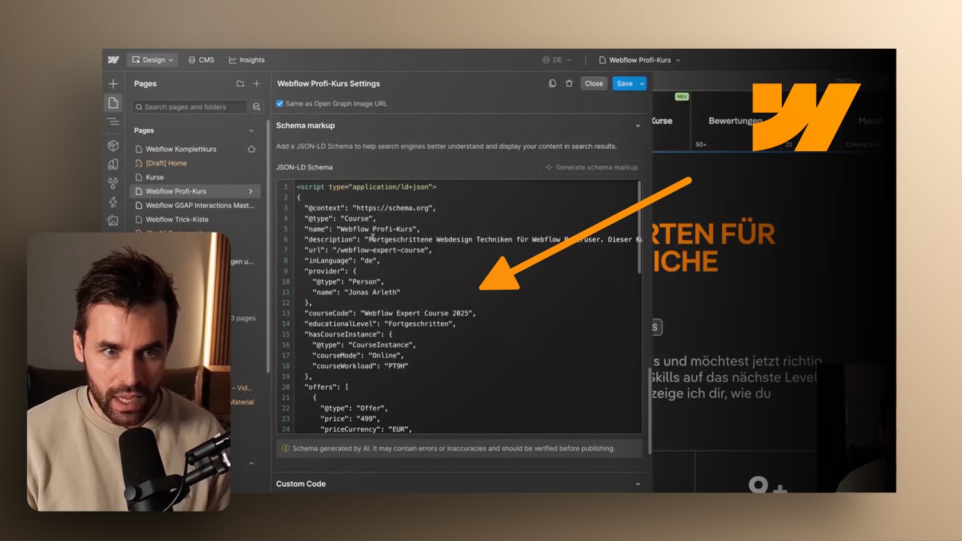Delete page using trash icon
The height and width of the screenshot is (541, 962).
click(x=569, y=83)
